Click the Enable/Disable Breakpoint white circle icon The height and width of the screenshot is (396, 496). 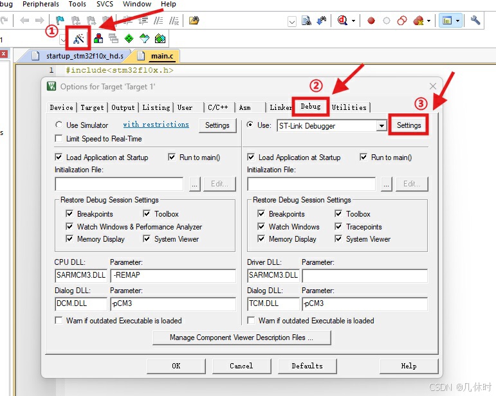[x=387, y=21]
